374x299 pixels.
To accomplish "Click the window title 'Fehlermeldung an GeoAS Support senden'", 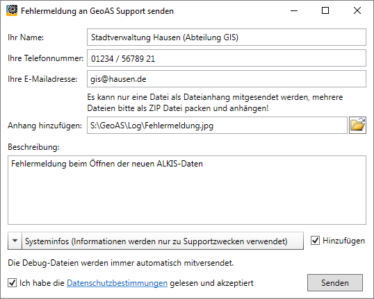I will [97, 11].
